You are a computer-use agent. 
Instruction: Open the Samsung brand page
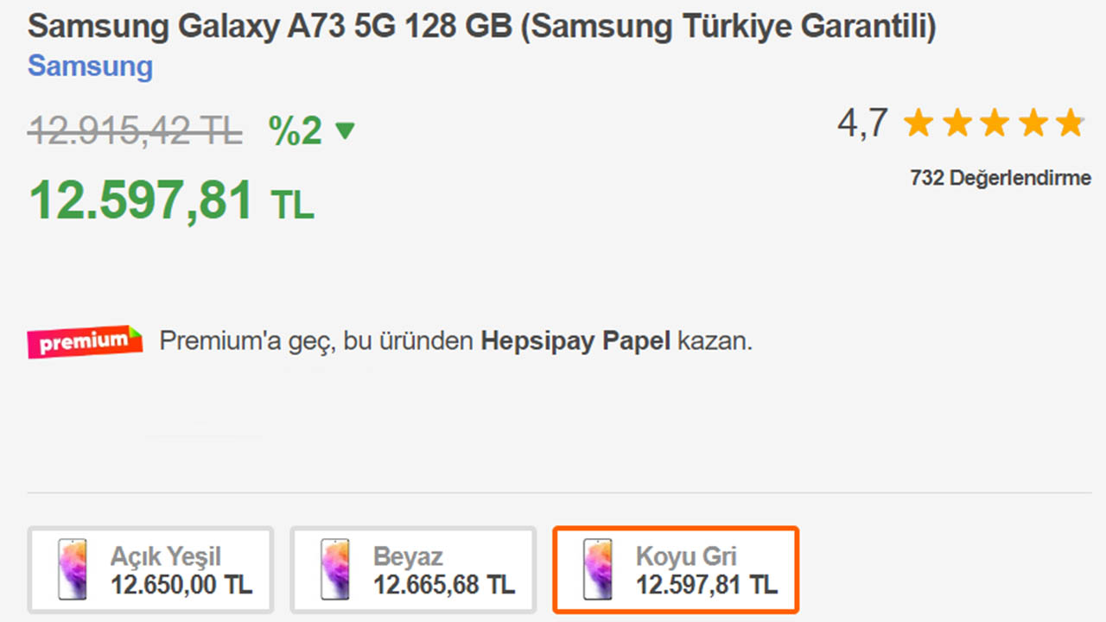tap(90, 67)
